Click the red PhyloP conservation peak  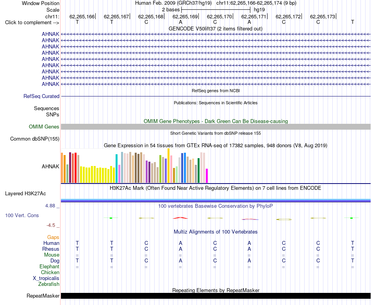(x=180, y=218)
